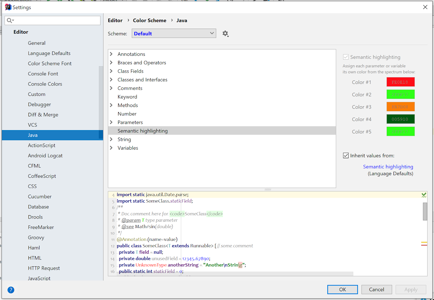Select Android Logcat in sidebar
This screenshot has width=434, height=300.
pos(45,156)
